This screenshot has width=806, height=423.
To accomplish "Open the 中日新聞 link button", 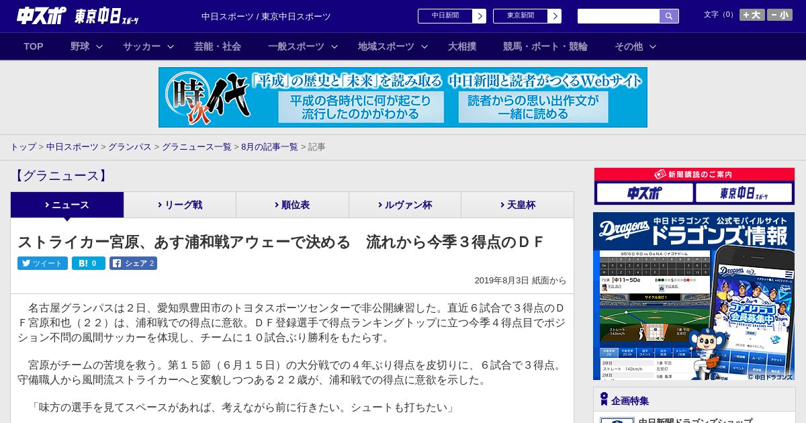I will pos(452,16).
